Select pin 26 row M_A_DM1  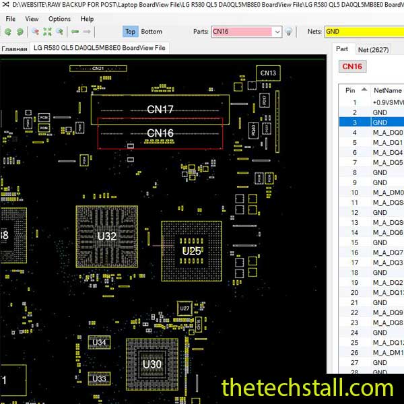coord(371,353)
